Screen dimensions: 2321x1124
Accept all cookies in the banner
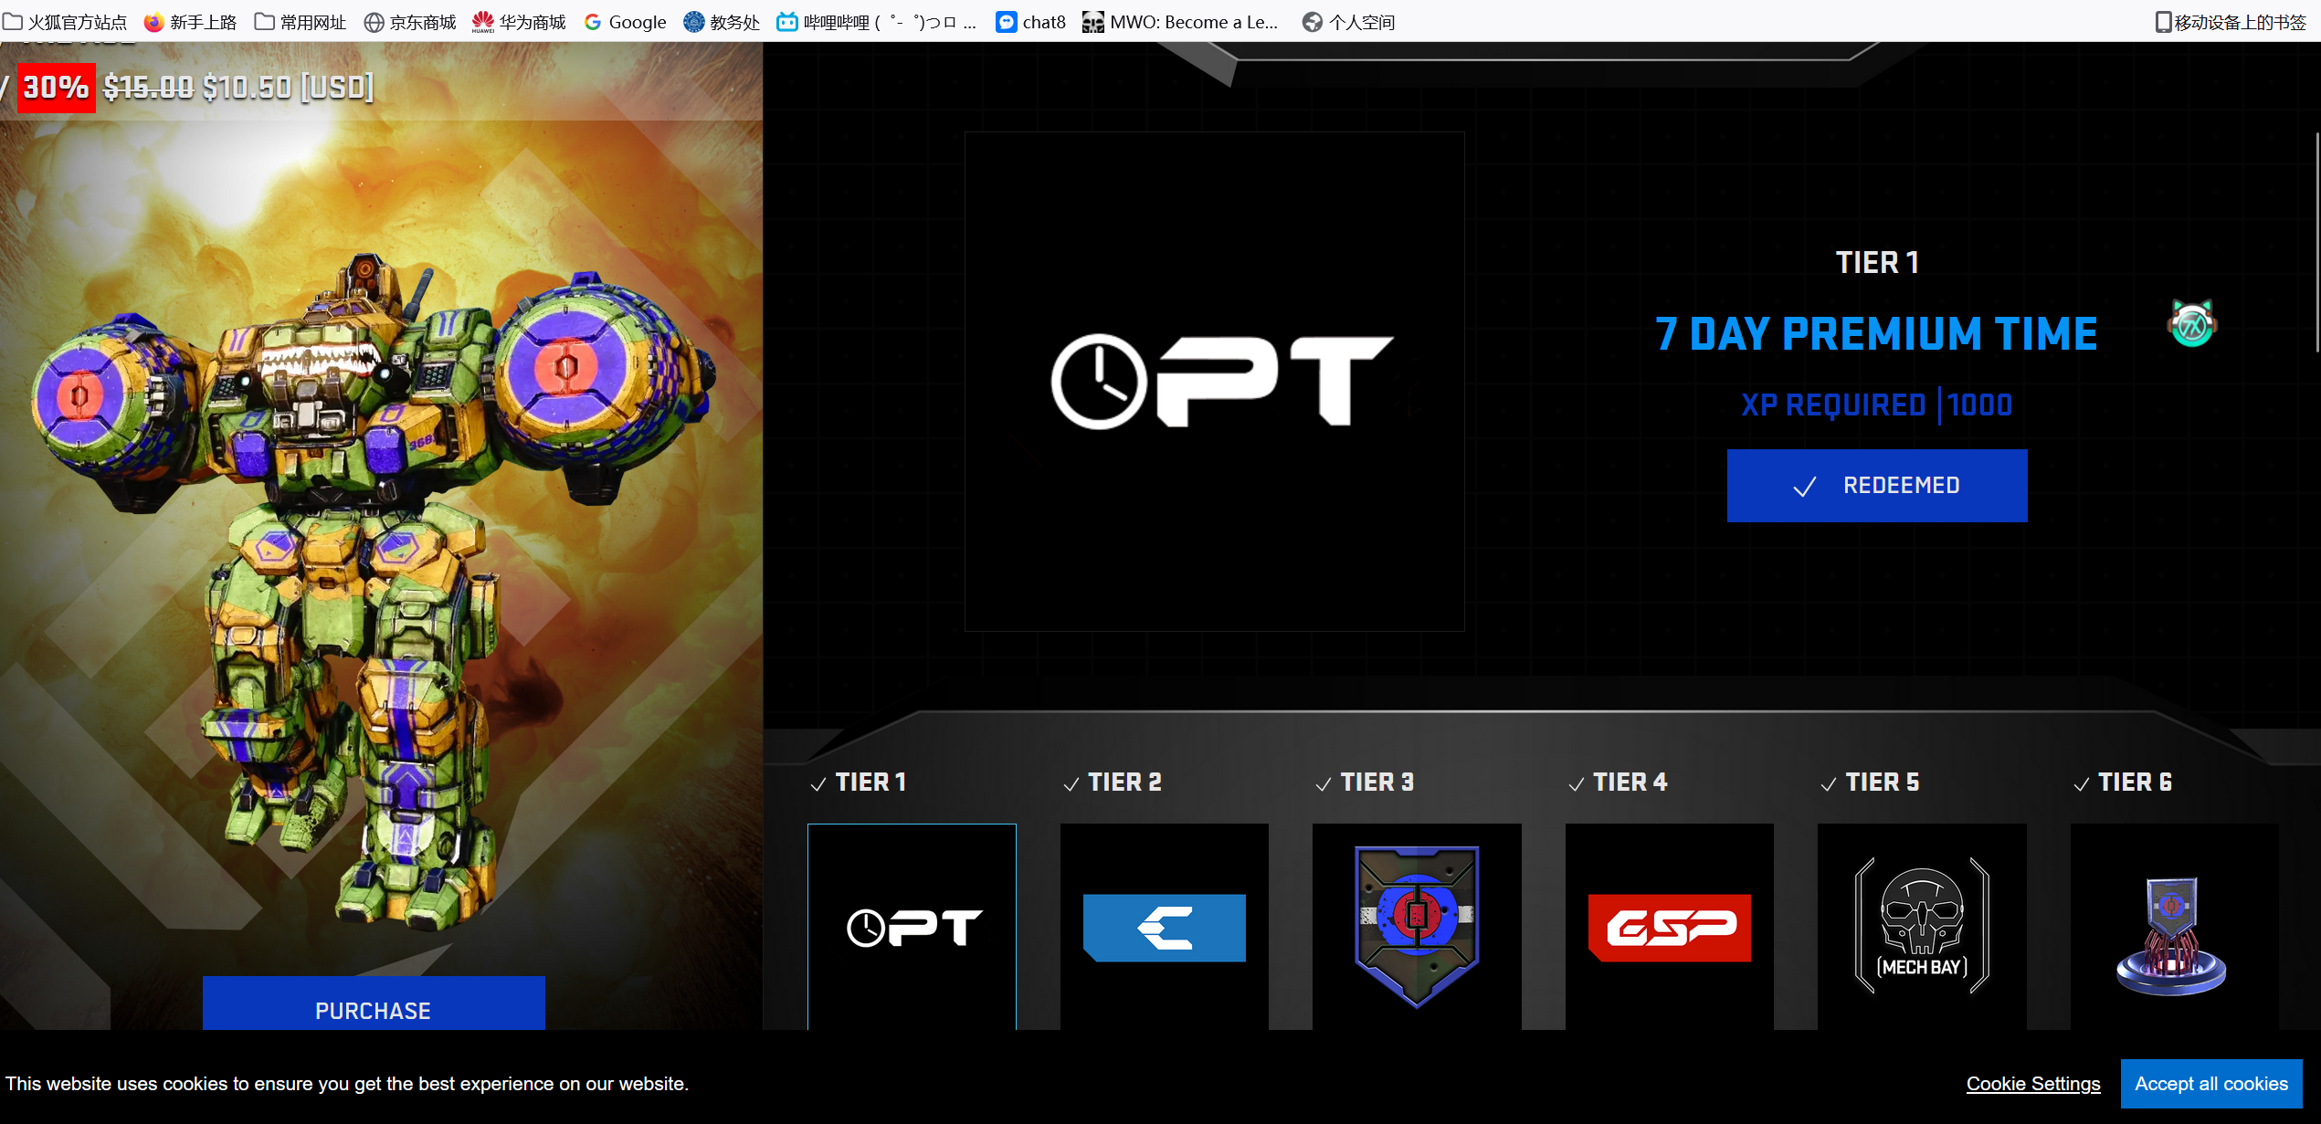(2210, 1083)
